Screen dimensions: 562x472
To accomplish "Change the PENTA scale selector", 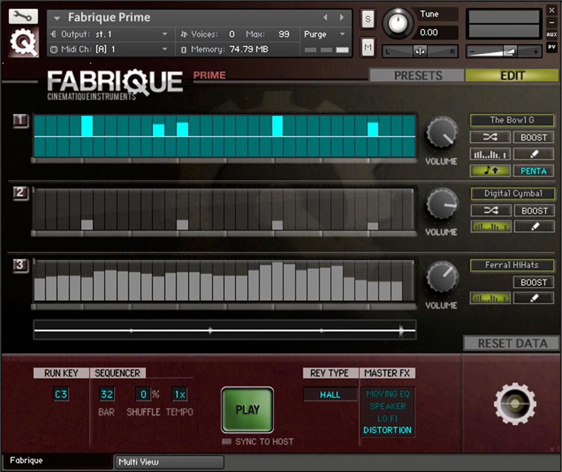I will (534, 170).
